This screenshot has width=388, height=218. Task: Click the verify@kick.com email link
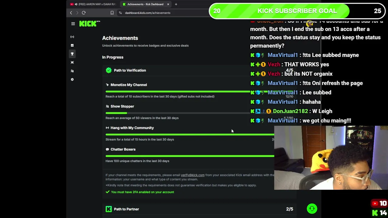pos(192,175)
